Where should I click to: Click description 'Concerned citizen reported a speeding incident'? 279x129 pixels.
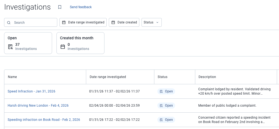(x=234, y=120)
